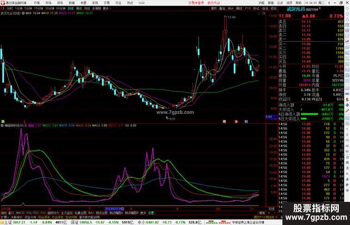The height and width of the screenshot is (225, 350).
Task: Click the 自选 watchlist button
Action: click(x=265, y=8)
